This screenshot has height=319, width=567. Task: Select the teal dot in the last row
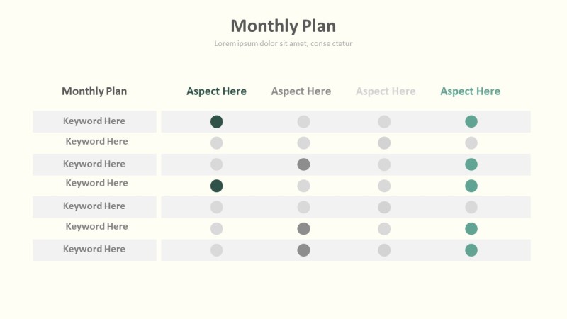pyautogui.click(x=471, y=250)
